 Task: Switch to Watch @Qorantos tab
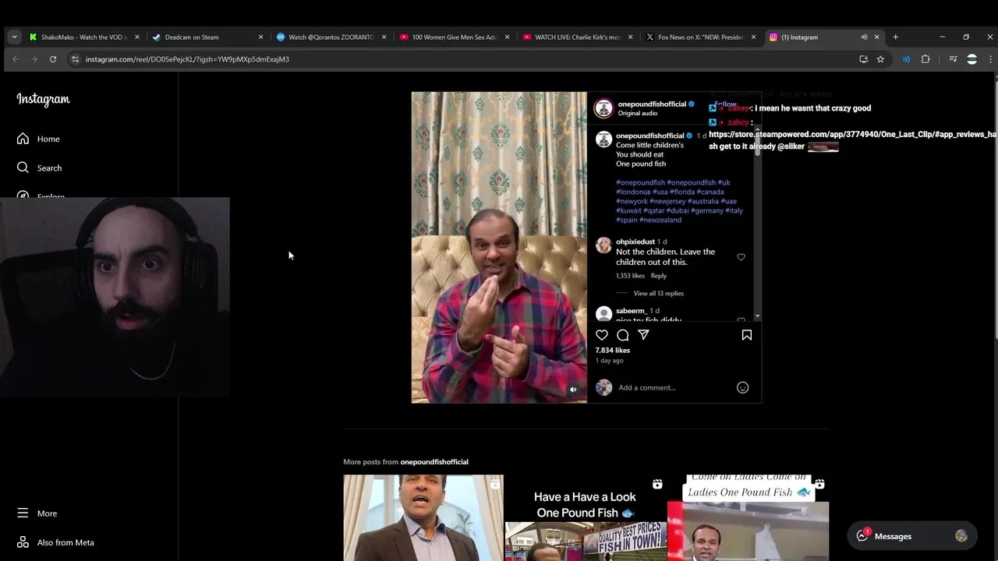331,37
